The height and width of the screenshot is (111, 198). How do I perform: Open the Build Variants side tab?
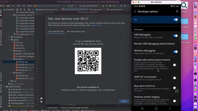(1, 101)
